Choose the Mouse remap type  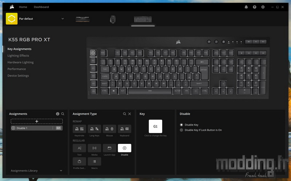coord(109,129)
